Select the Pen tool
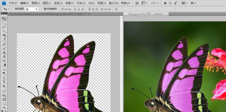 coord(4,78)
